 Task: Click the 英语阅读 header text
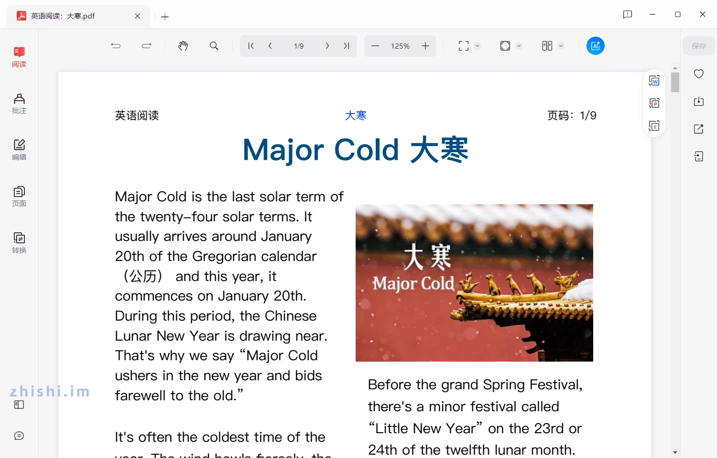(x=137, y=115)
